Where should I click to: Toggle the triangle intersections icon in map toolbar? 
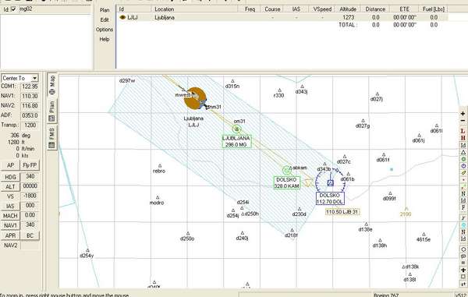coord(463,152)
